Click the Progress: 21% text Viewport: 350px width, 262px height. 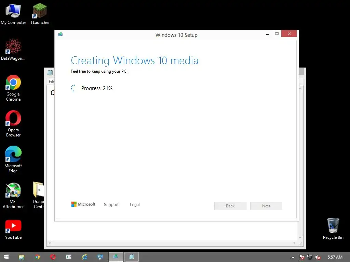97,88
